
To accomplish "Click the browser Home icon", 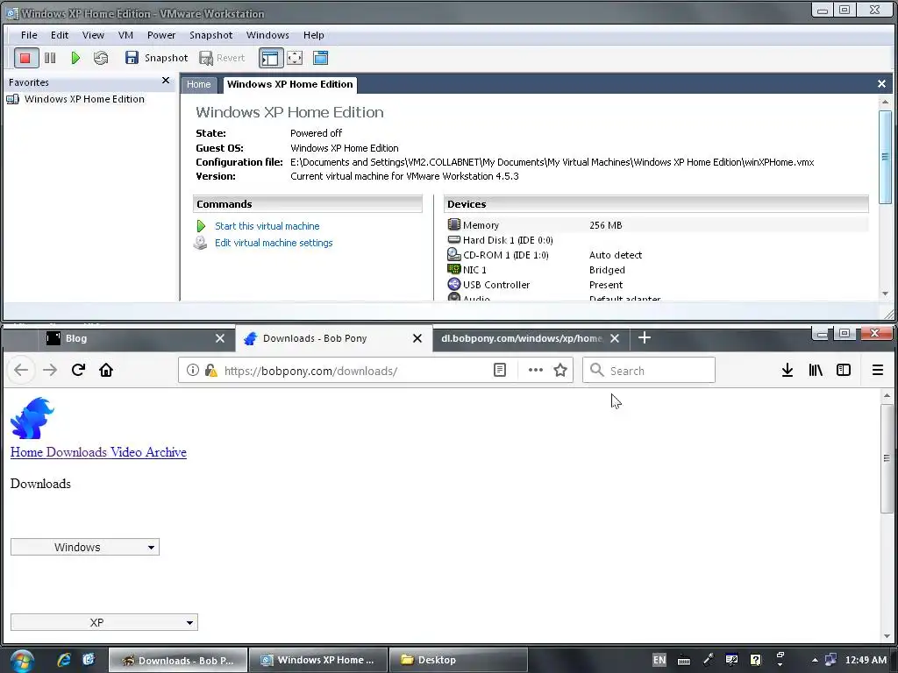I will [106, 370].
